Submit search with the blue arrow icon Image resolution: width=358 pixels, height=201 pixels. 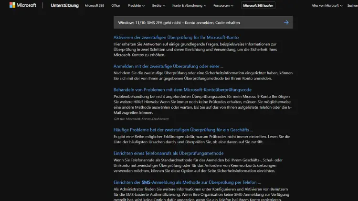coord(286,22)
